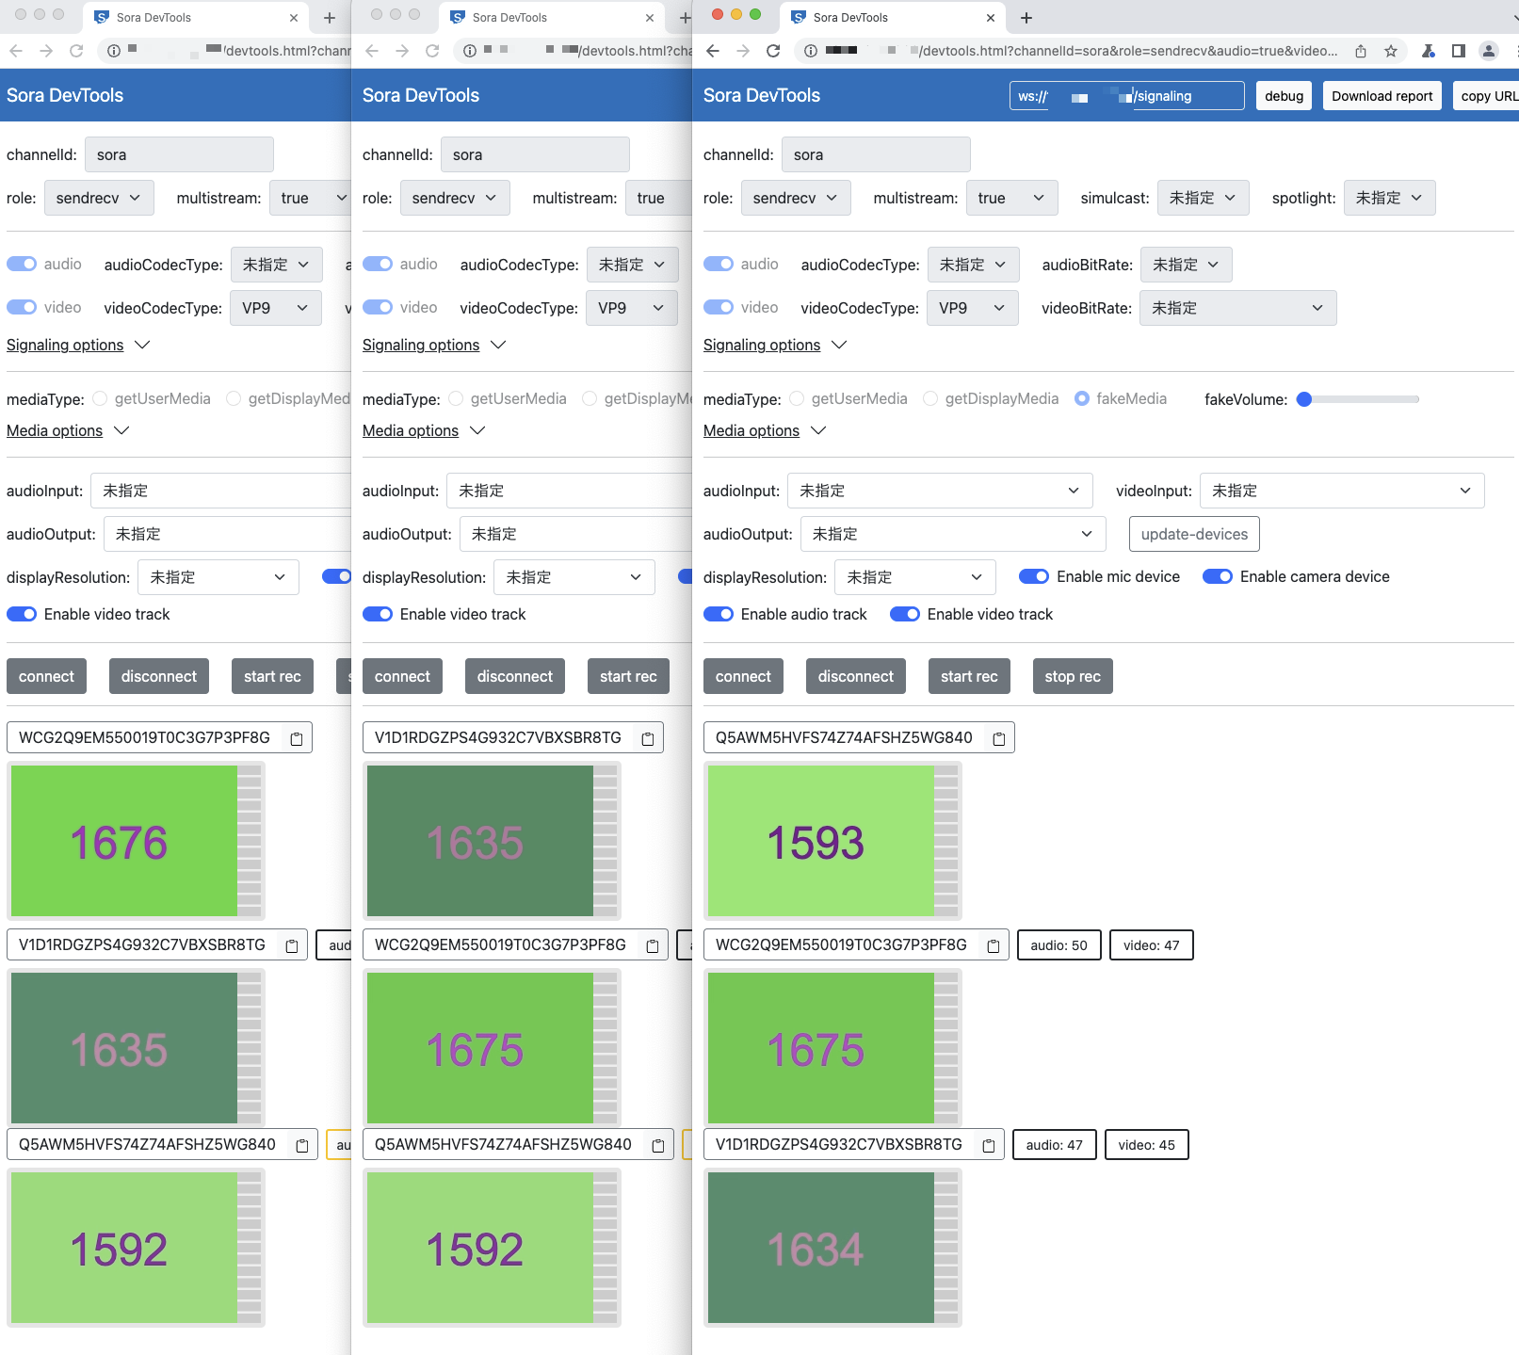Copy ID V1D1RDGZPS4G932C7VBXSBR8TG in right window

coord(989,1146)
